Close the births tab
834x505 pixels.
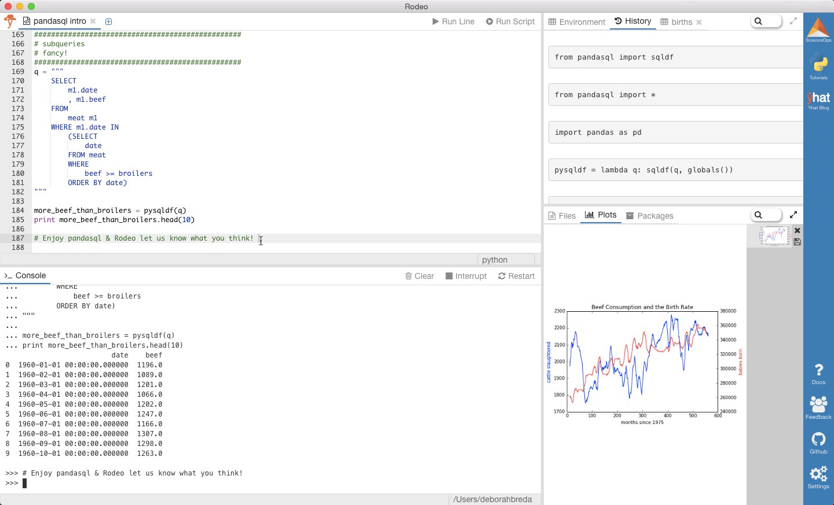(699, 22)
